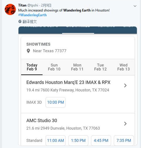Screen dimensions: 141x148
Task: Book the 4:45 PM showtime
Action: click(x=101, y=140)
